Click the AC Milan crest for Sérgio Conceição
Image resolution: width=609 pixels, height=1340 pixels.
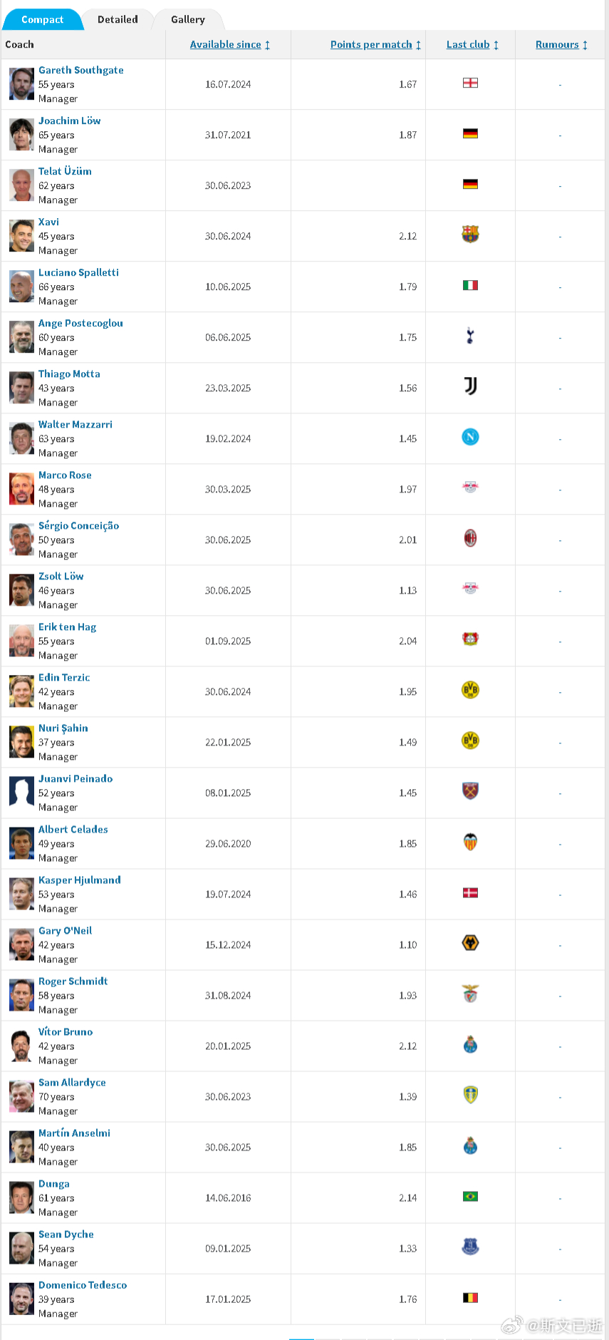[470, 538]
